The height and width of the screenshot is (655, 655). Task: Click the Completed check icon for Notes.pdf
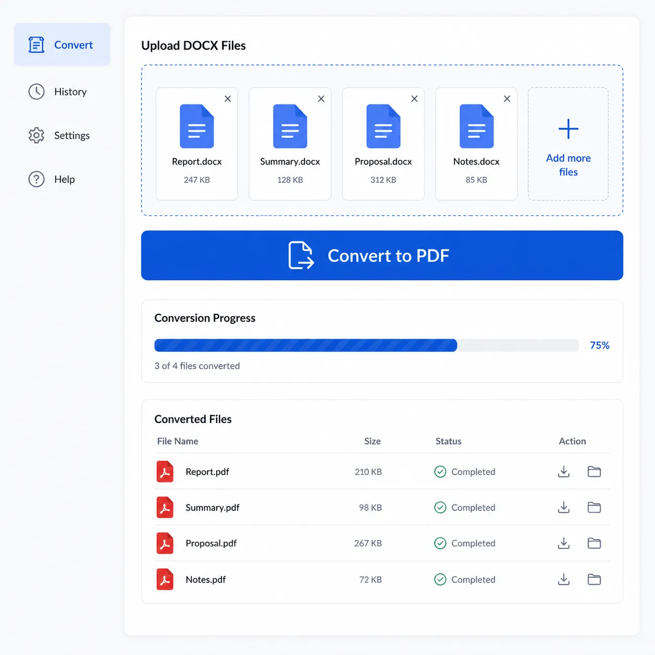tap(440, 579)
